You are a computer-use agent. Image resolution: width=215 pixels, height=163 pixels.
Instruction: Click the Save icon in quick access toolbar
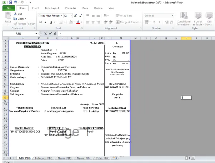pyautogui.click(x=11, y=2)
